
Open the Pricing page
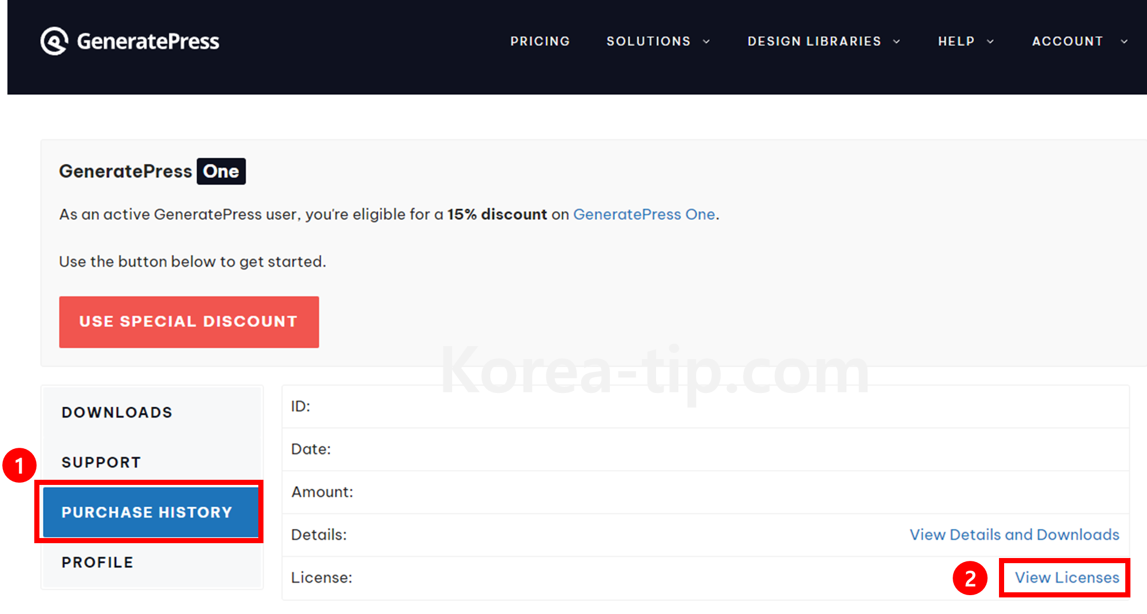540,41
